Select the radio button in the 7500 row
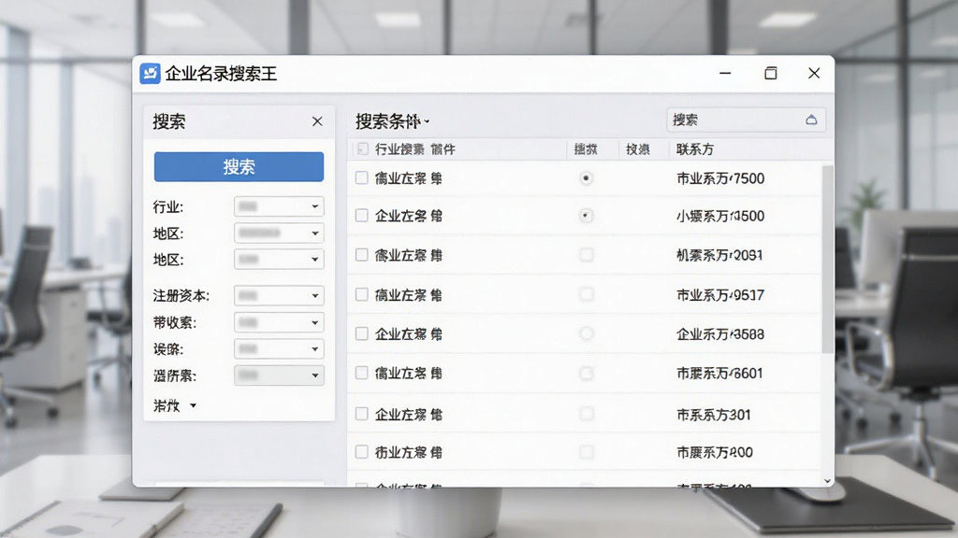The height and width of the screenshot is (538, 958). 586,178
